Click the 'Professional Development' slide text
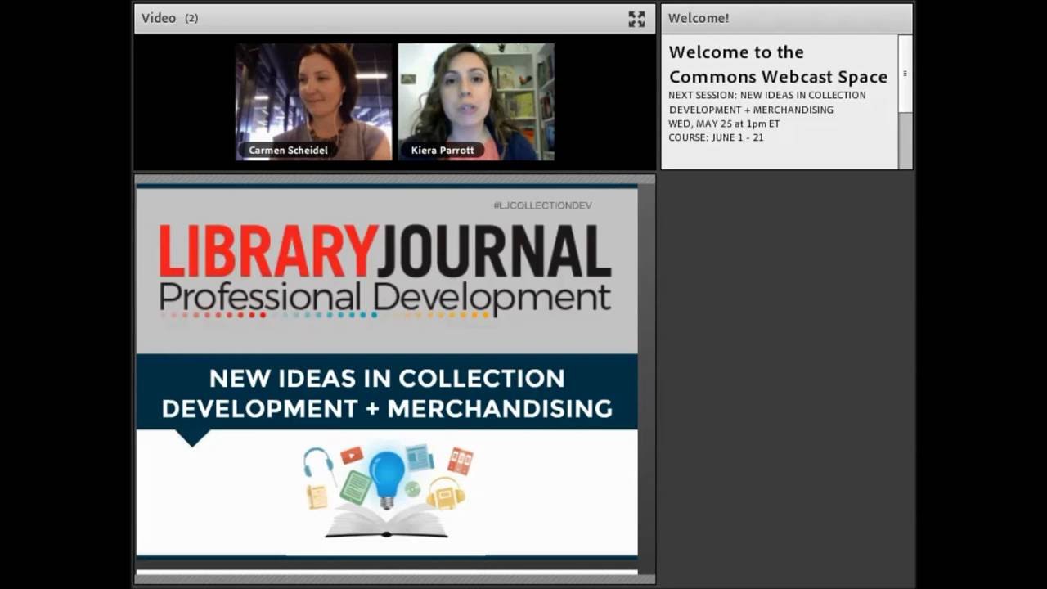The height and width of the screenshot is (589, 1047). tap(385, 297)
